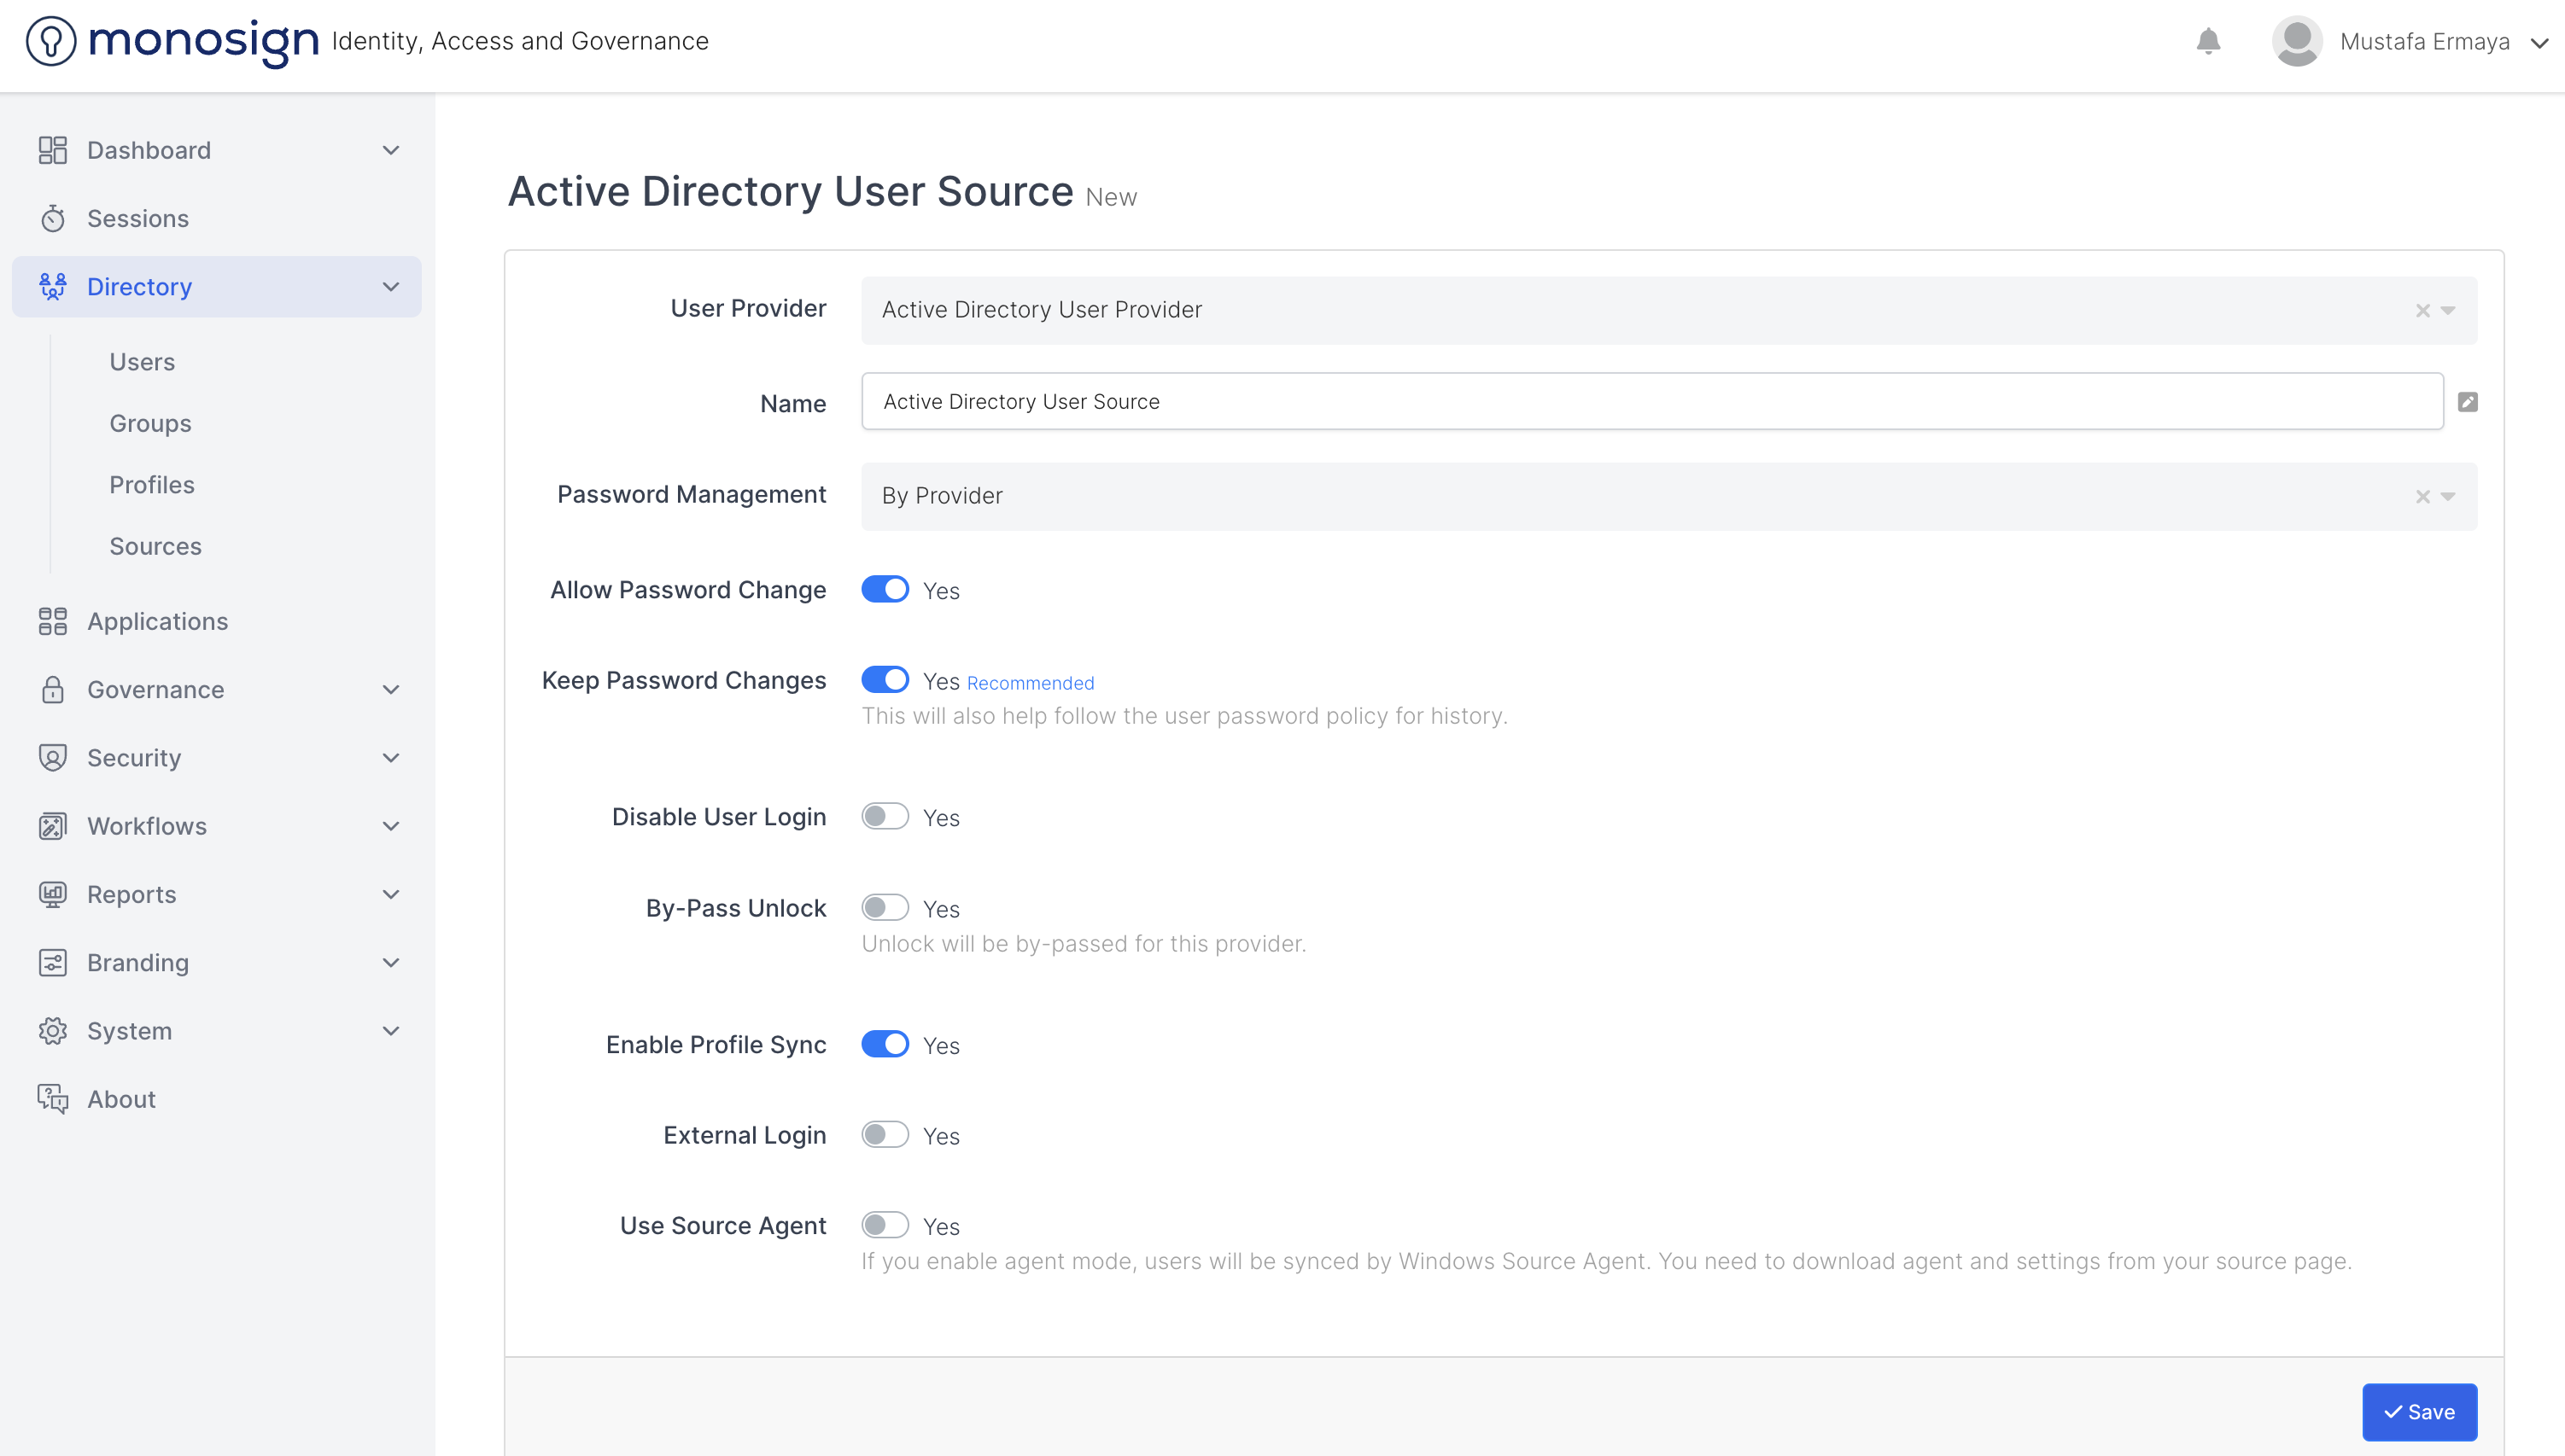2565x1456 pixels.
Task: Go to the Sources menu item
Action: [155, 546]
